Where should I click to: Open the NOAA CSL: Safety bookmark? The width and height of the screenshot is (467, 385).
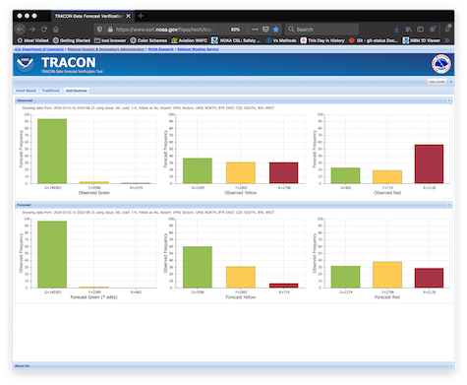click(236, 40)
